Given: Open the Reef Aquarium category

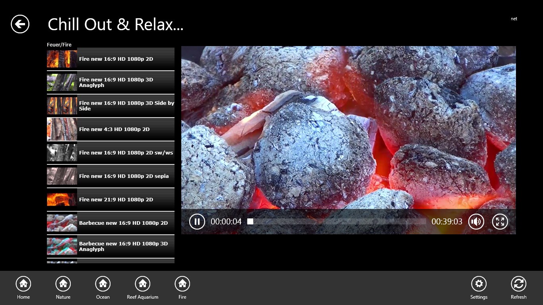Looking at the screenshot, I should point(143,284).
